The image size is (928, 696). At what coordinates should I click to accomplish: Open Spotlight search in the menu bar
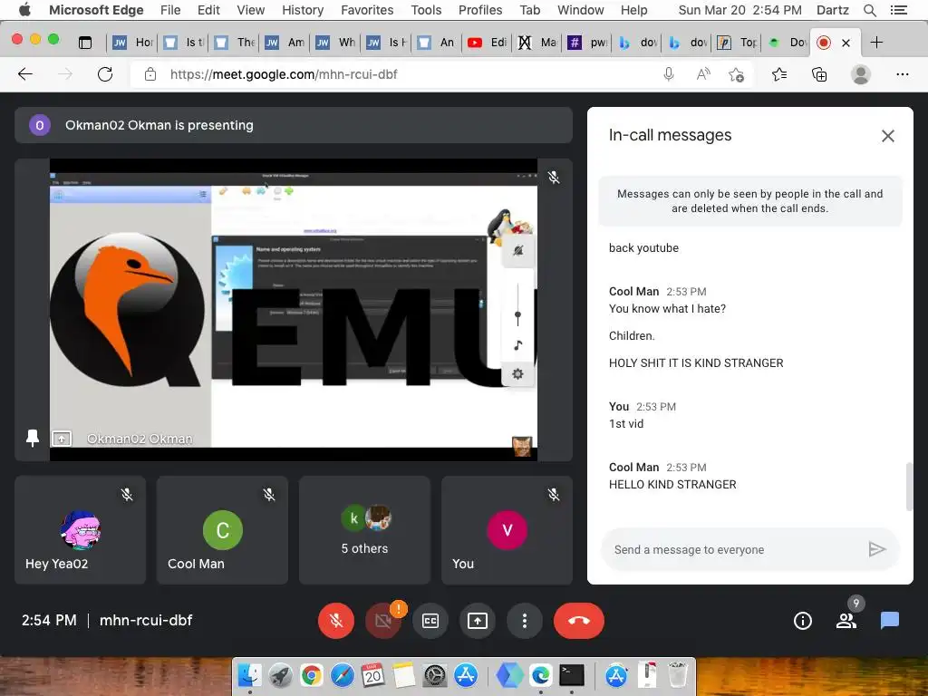click(x=869, y=10)
